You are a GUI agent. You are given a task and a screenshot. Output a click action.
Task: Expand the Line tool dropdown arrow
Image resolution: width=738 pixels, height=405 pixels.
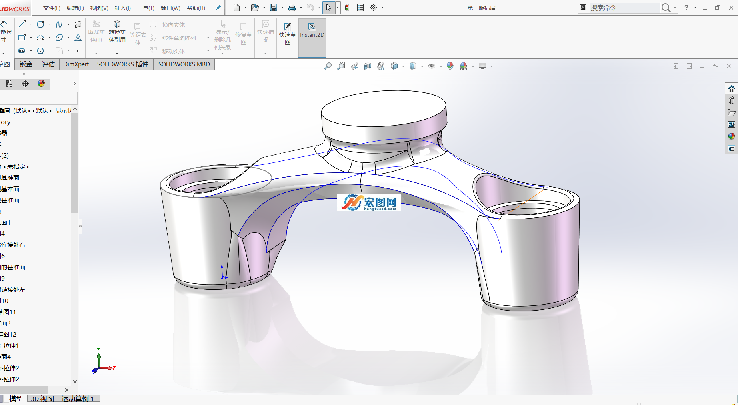click(x=31, y=24)
